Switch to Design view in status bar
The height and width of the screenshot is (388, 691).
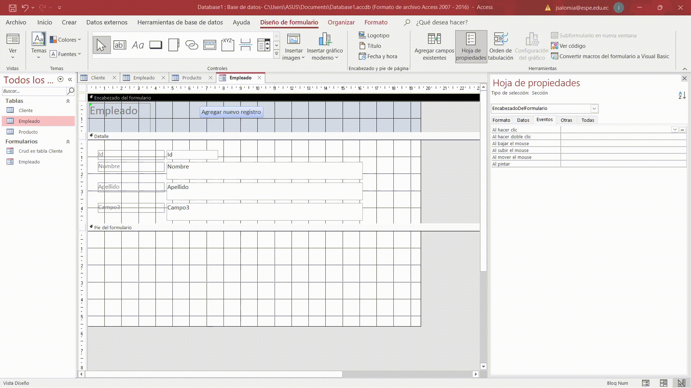point(681,383)
